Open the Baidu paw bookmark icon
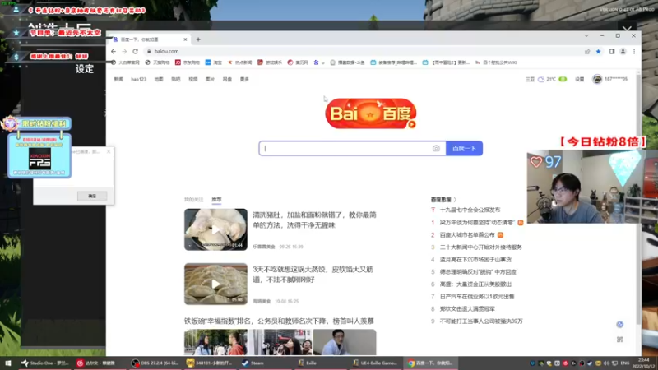The image size is (658, 370). tap(316, 62)
